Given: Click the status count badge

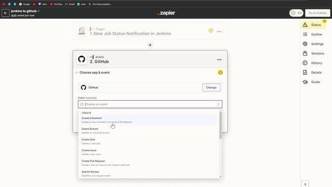Looking at the screenshot, I should click(x=324, y=21).
